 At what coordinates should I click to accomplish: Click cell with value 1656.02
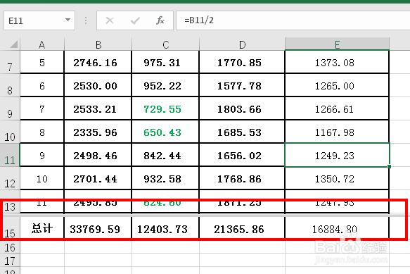pyautogui.click(x=242, y=155)
